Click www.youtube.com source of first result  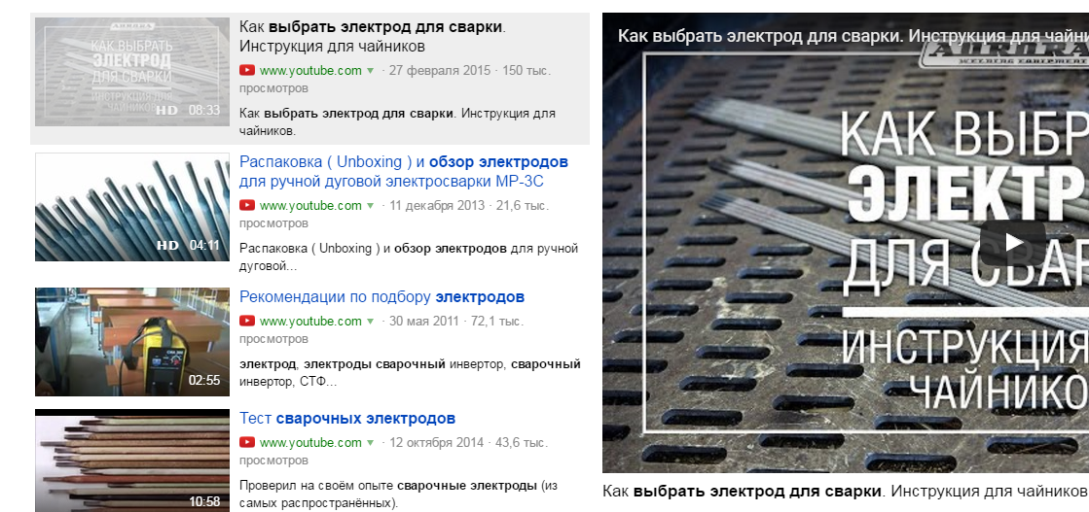[x=310, y=70]
